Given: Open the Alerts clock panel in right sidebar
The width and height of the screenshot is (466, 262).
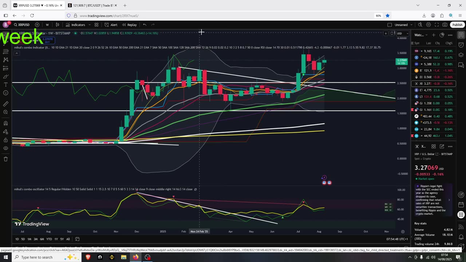Looking at the screenshot, I should 461,45.
